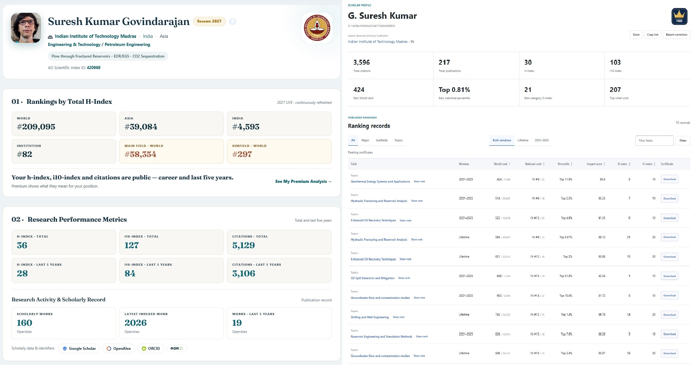This screenshot has width=695, height=367.
Task: Open Drilling and Well Engineering topic link
Action: click(370, 317)
